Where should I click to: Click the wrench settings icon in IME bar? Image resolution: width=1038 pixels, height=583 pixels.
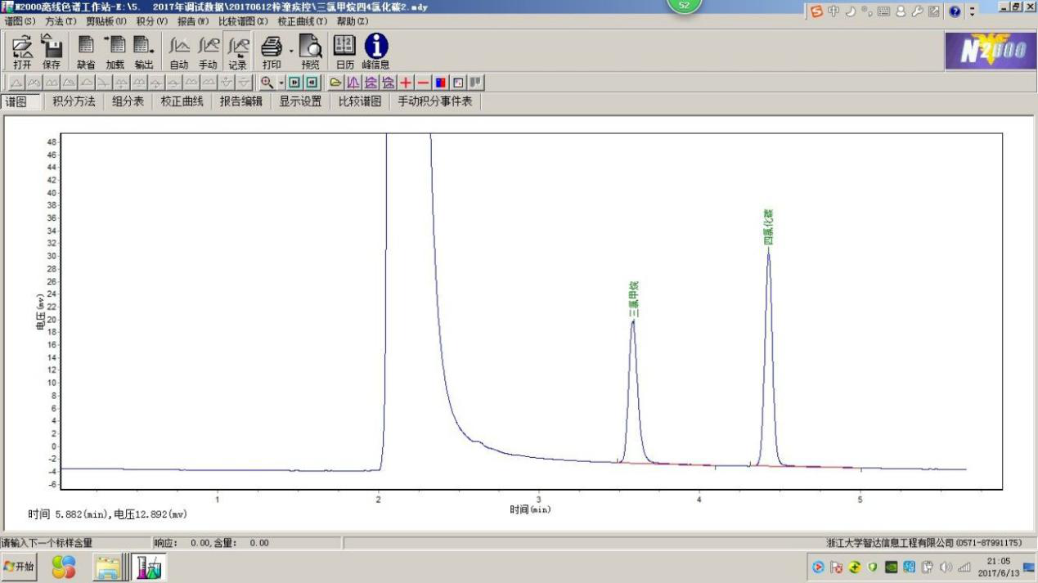(x=917, y=12)
